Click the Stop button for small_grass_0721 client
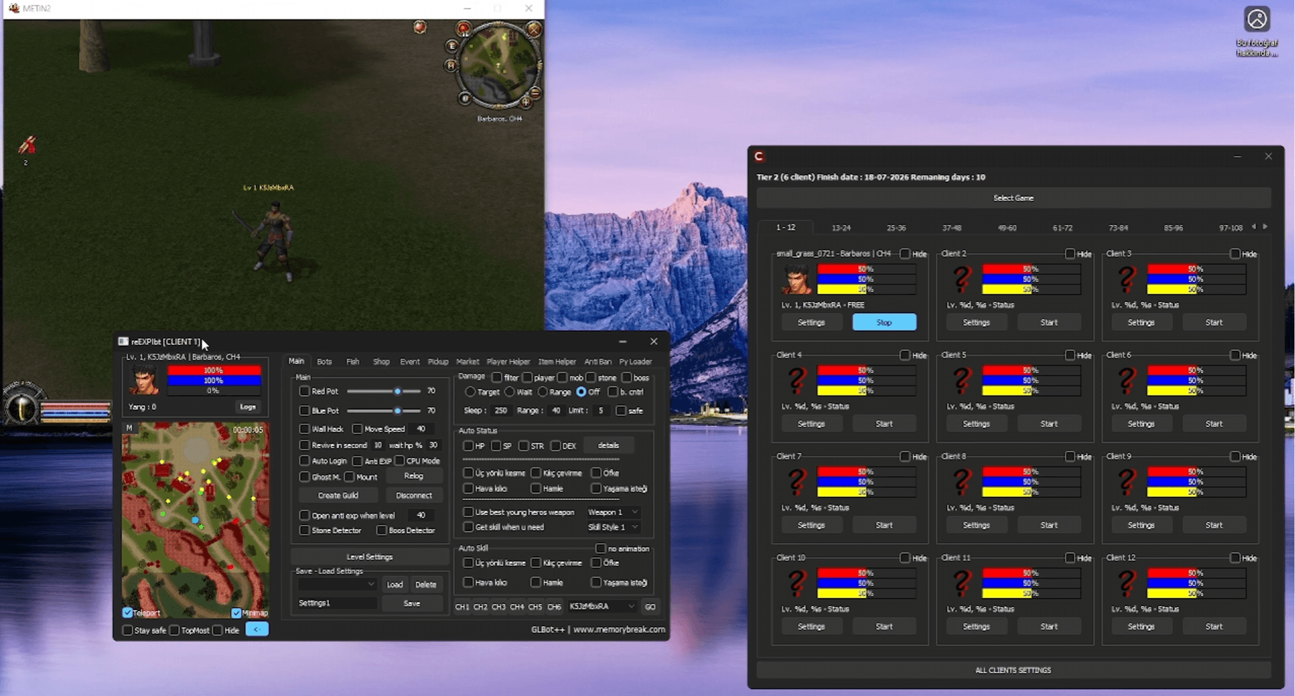 (x=884, y=323)
